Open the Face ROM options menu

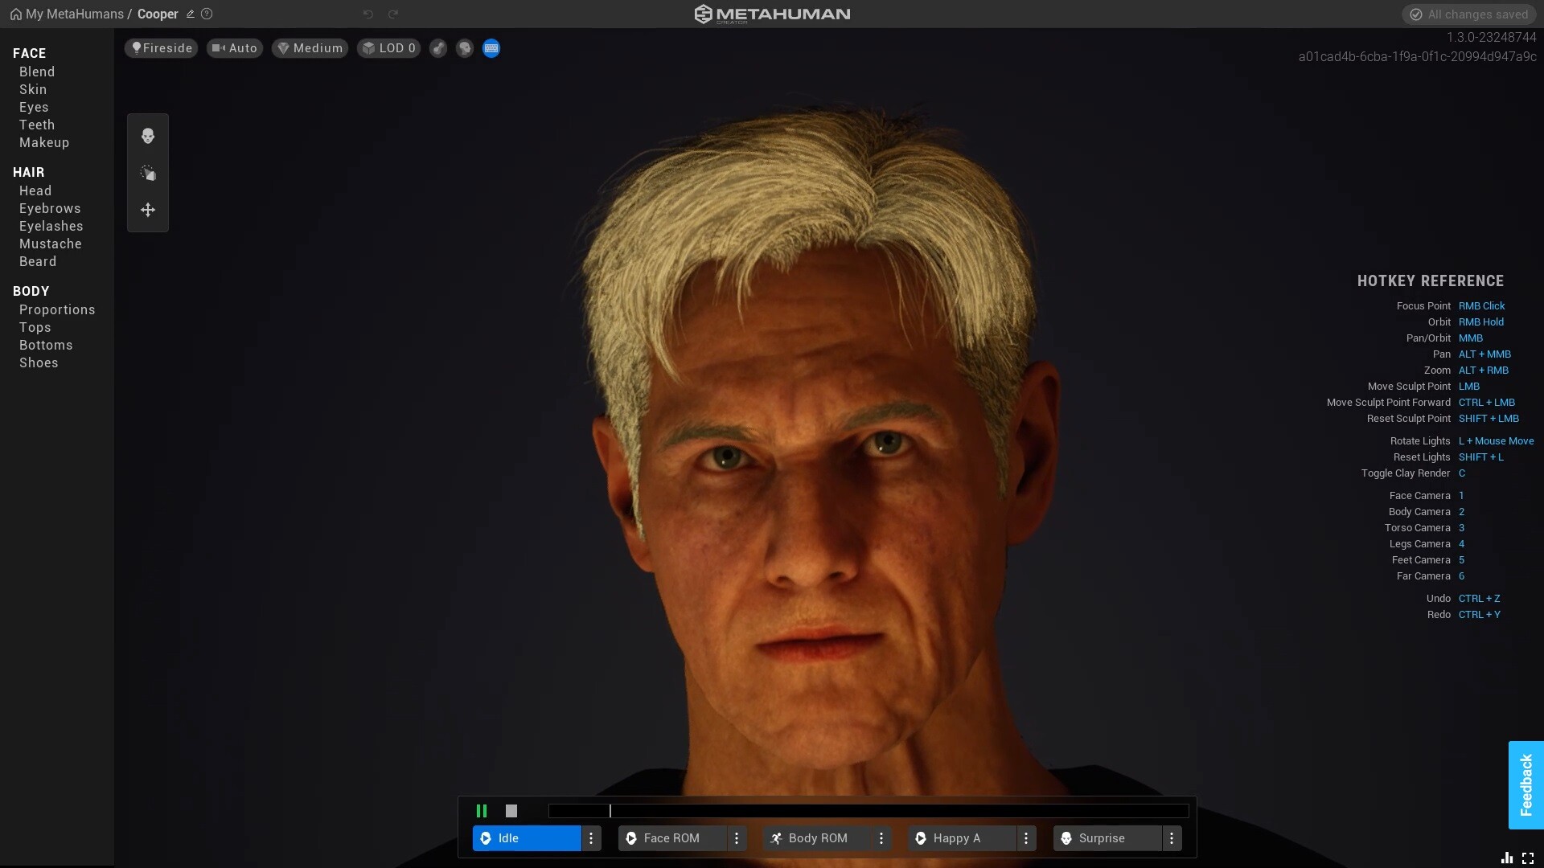click(737, 838)
